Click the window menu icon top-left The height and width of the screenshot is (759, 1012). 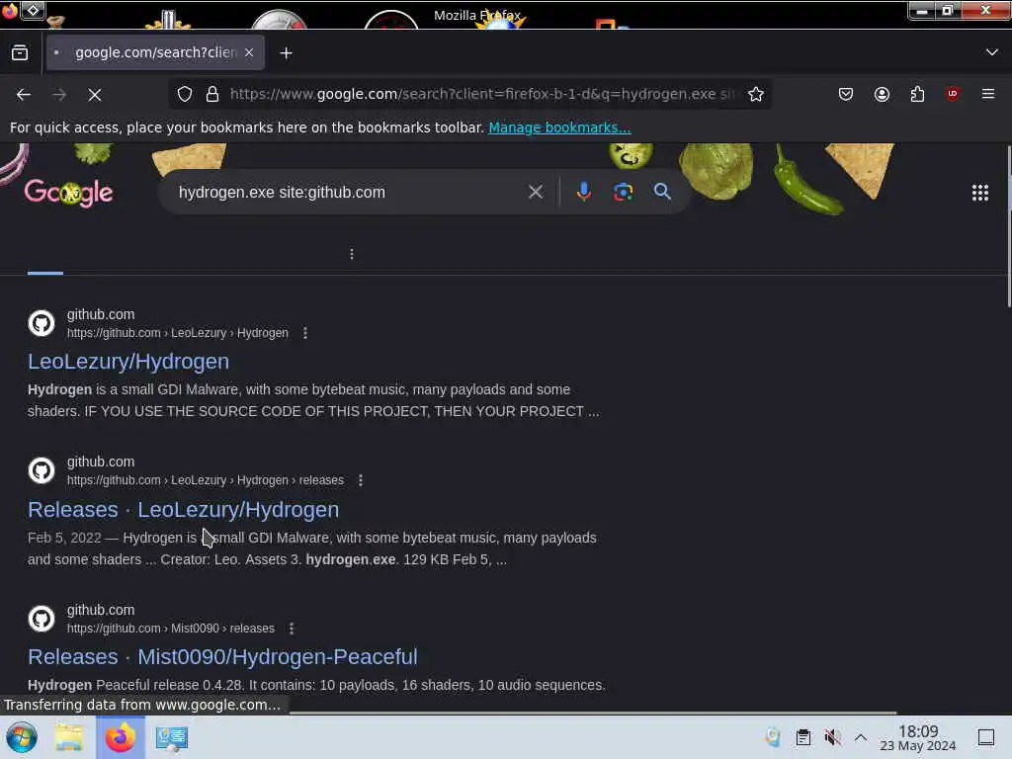(x=10, y=10)
